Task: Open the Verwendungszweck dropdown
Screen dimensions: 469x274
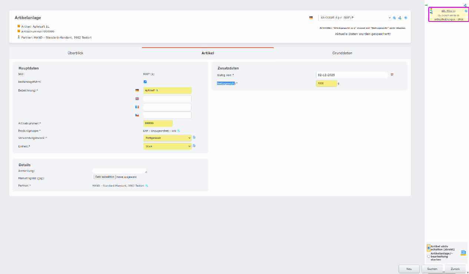Action: click(x=167, y=138)
